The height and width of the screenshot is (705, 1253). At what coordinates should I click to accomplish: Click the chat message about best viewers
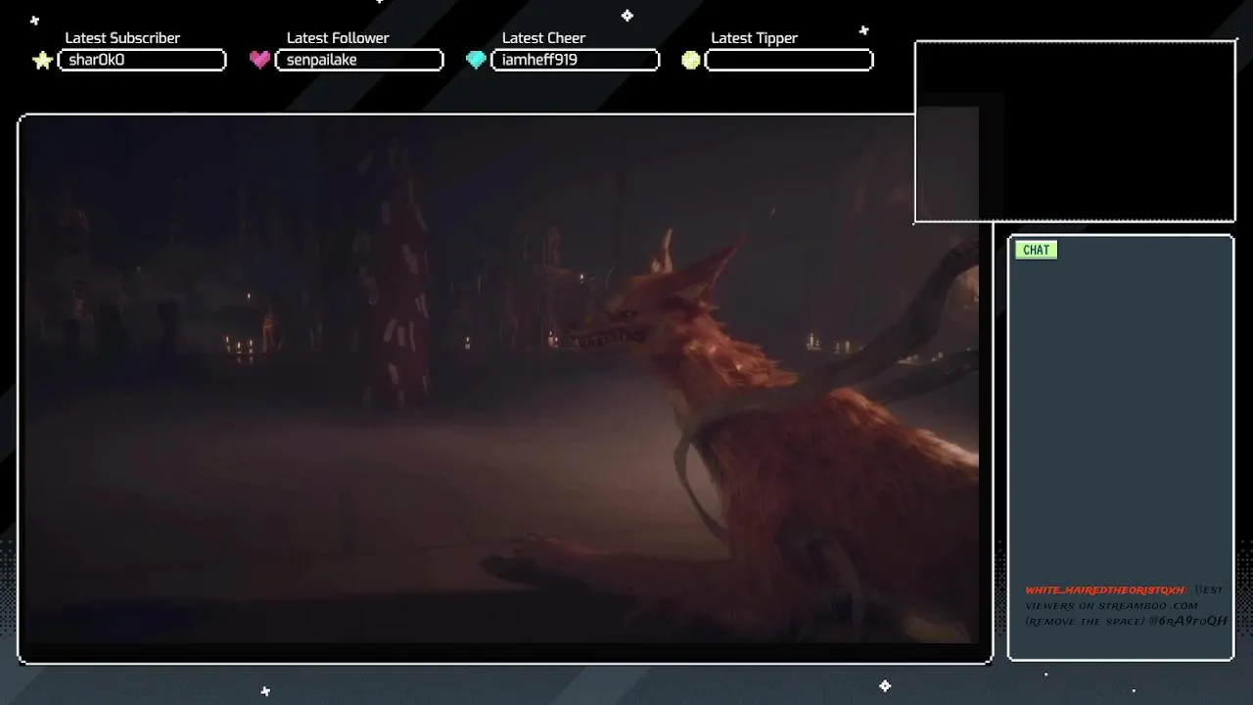point(1126,605)
